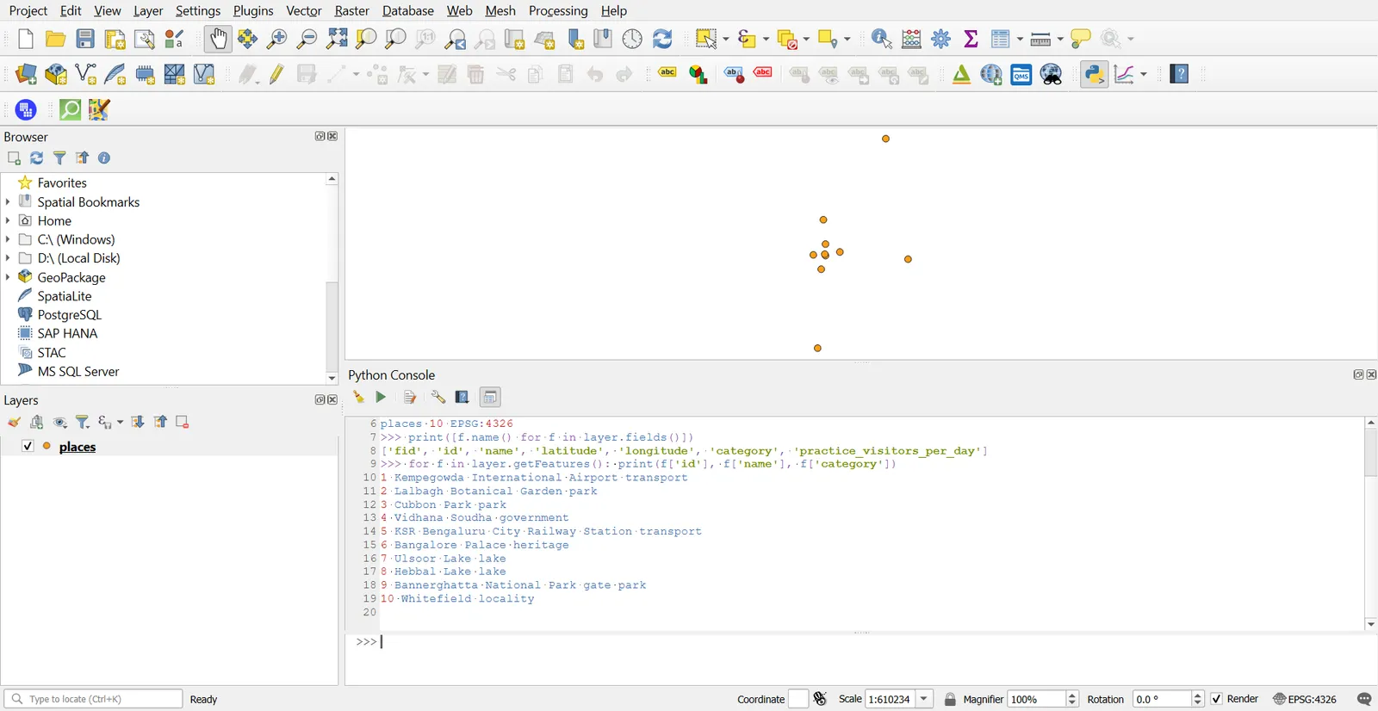Click the Refresh map icon

coord(662,39)
